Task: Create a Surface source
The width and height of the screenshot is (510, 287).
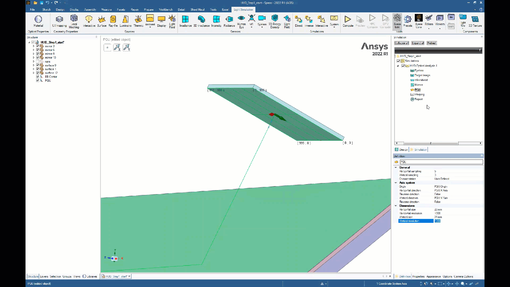Action: [102, 22]
